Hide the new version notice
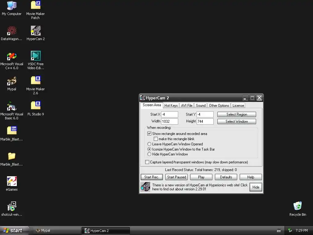 [x=256, y=187]
